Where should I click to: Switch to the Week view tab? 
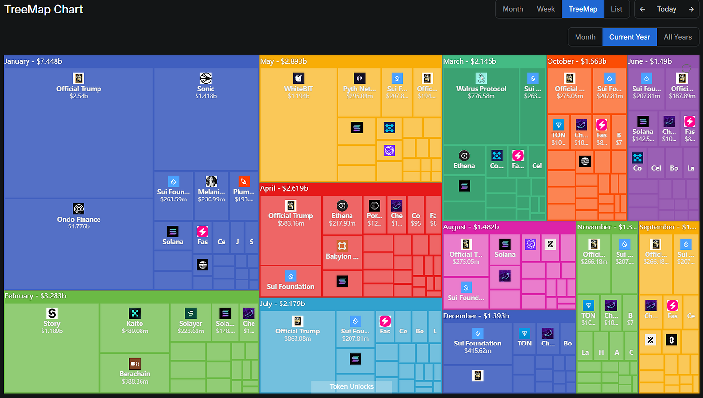tap(546, 9)
